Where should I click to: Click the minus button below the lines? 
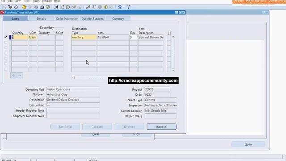[20, 76]
